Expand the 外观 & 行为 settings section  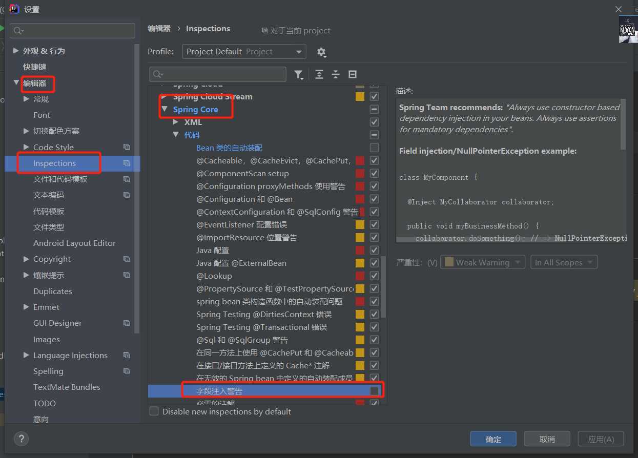pyautogui.click(x=16, y=51)
